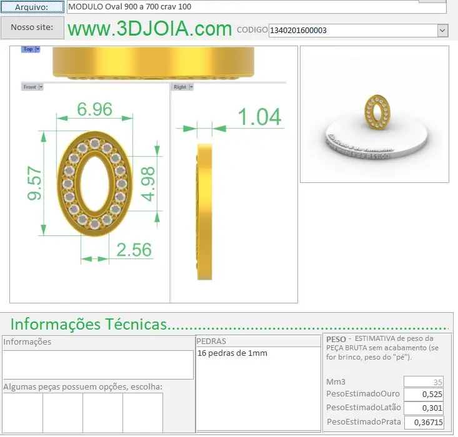
Task: Expand the CODIGO dropdown arrow
Action: (442, 31)
